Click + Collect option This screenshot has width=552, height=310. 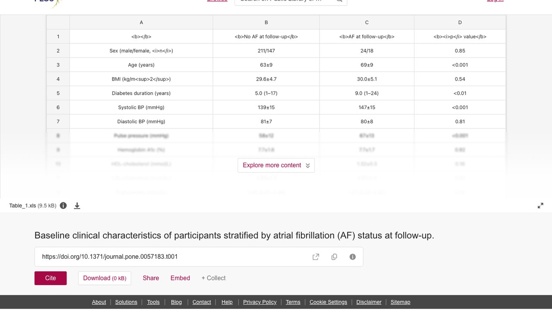[x=213, y=278]
